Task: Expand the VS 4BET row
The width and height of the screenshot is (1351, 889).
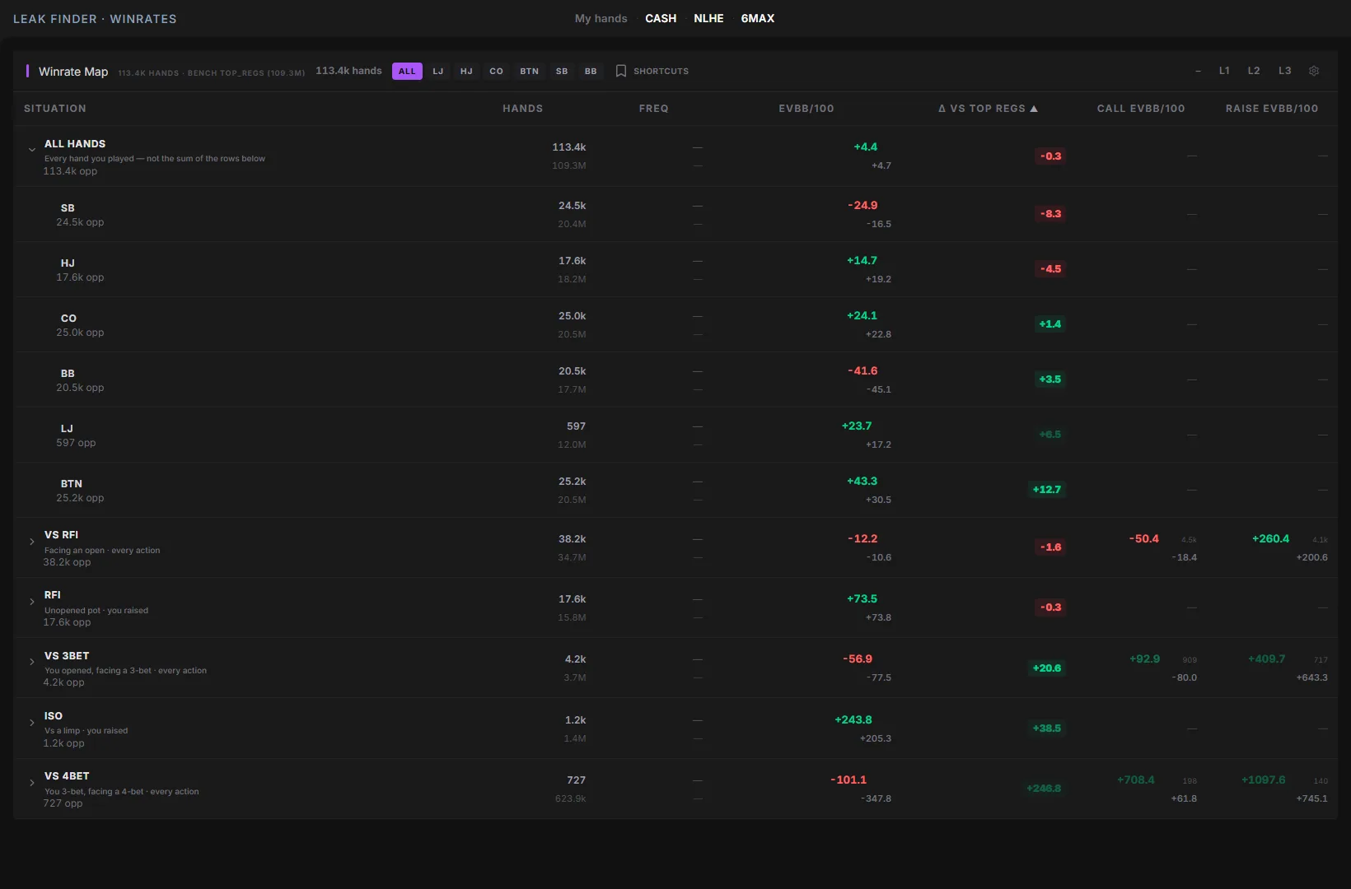Action: 32,783
